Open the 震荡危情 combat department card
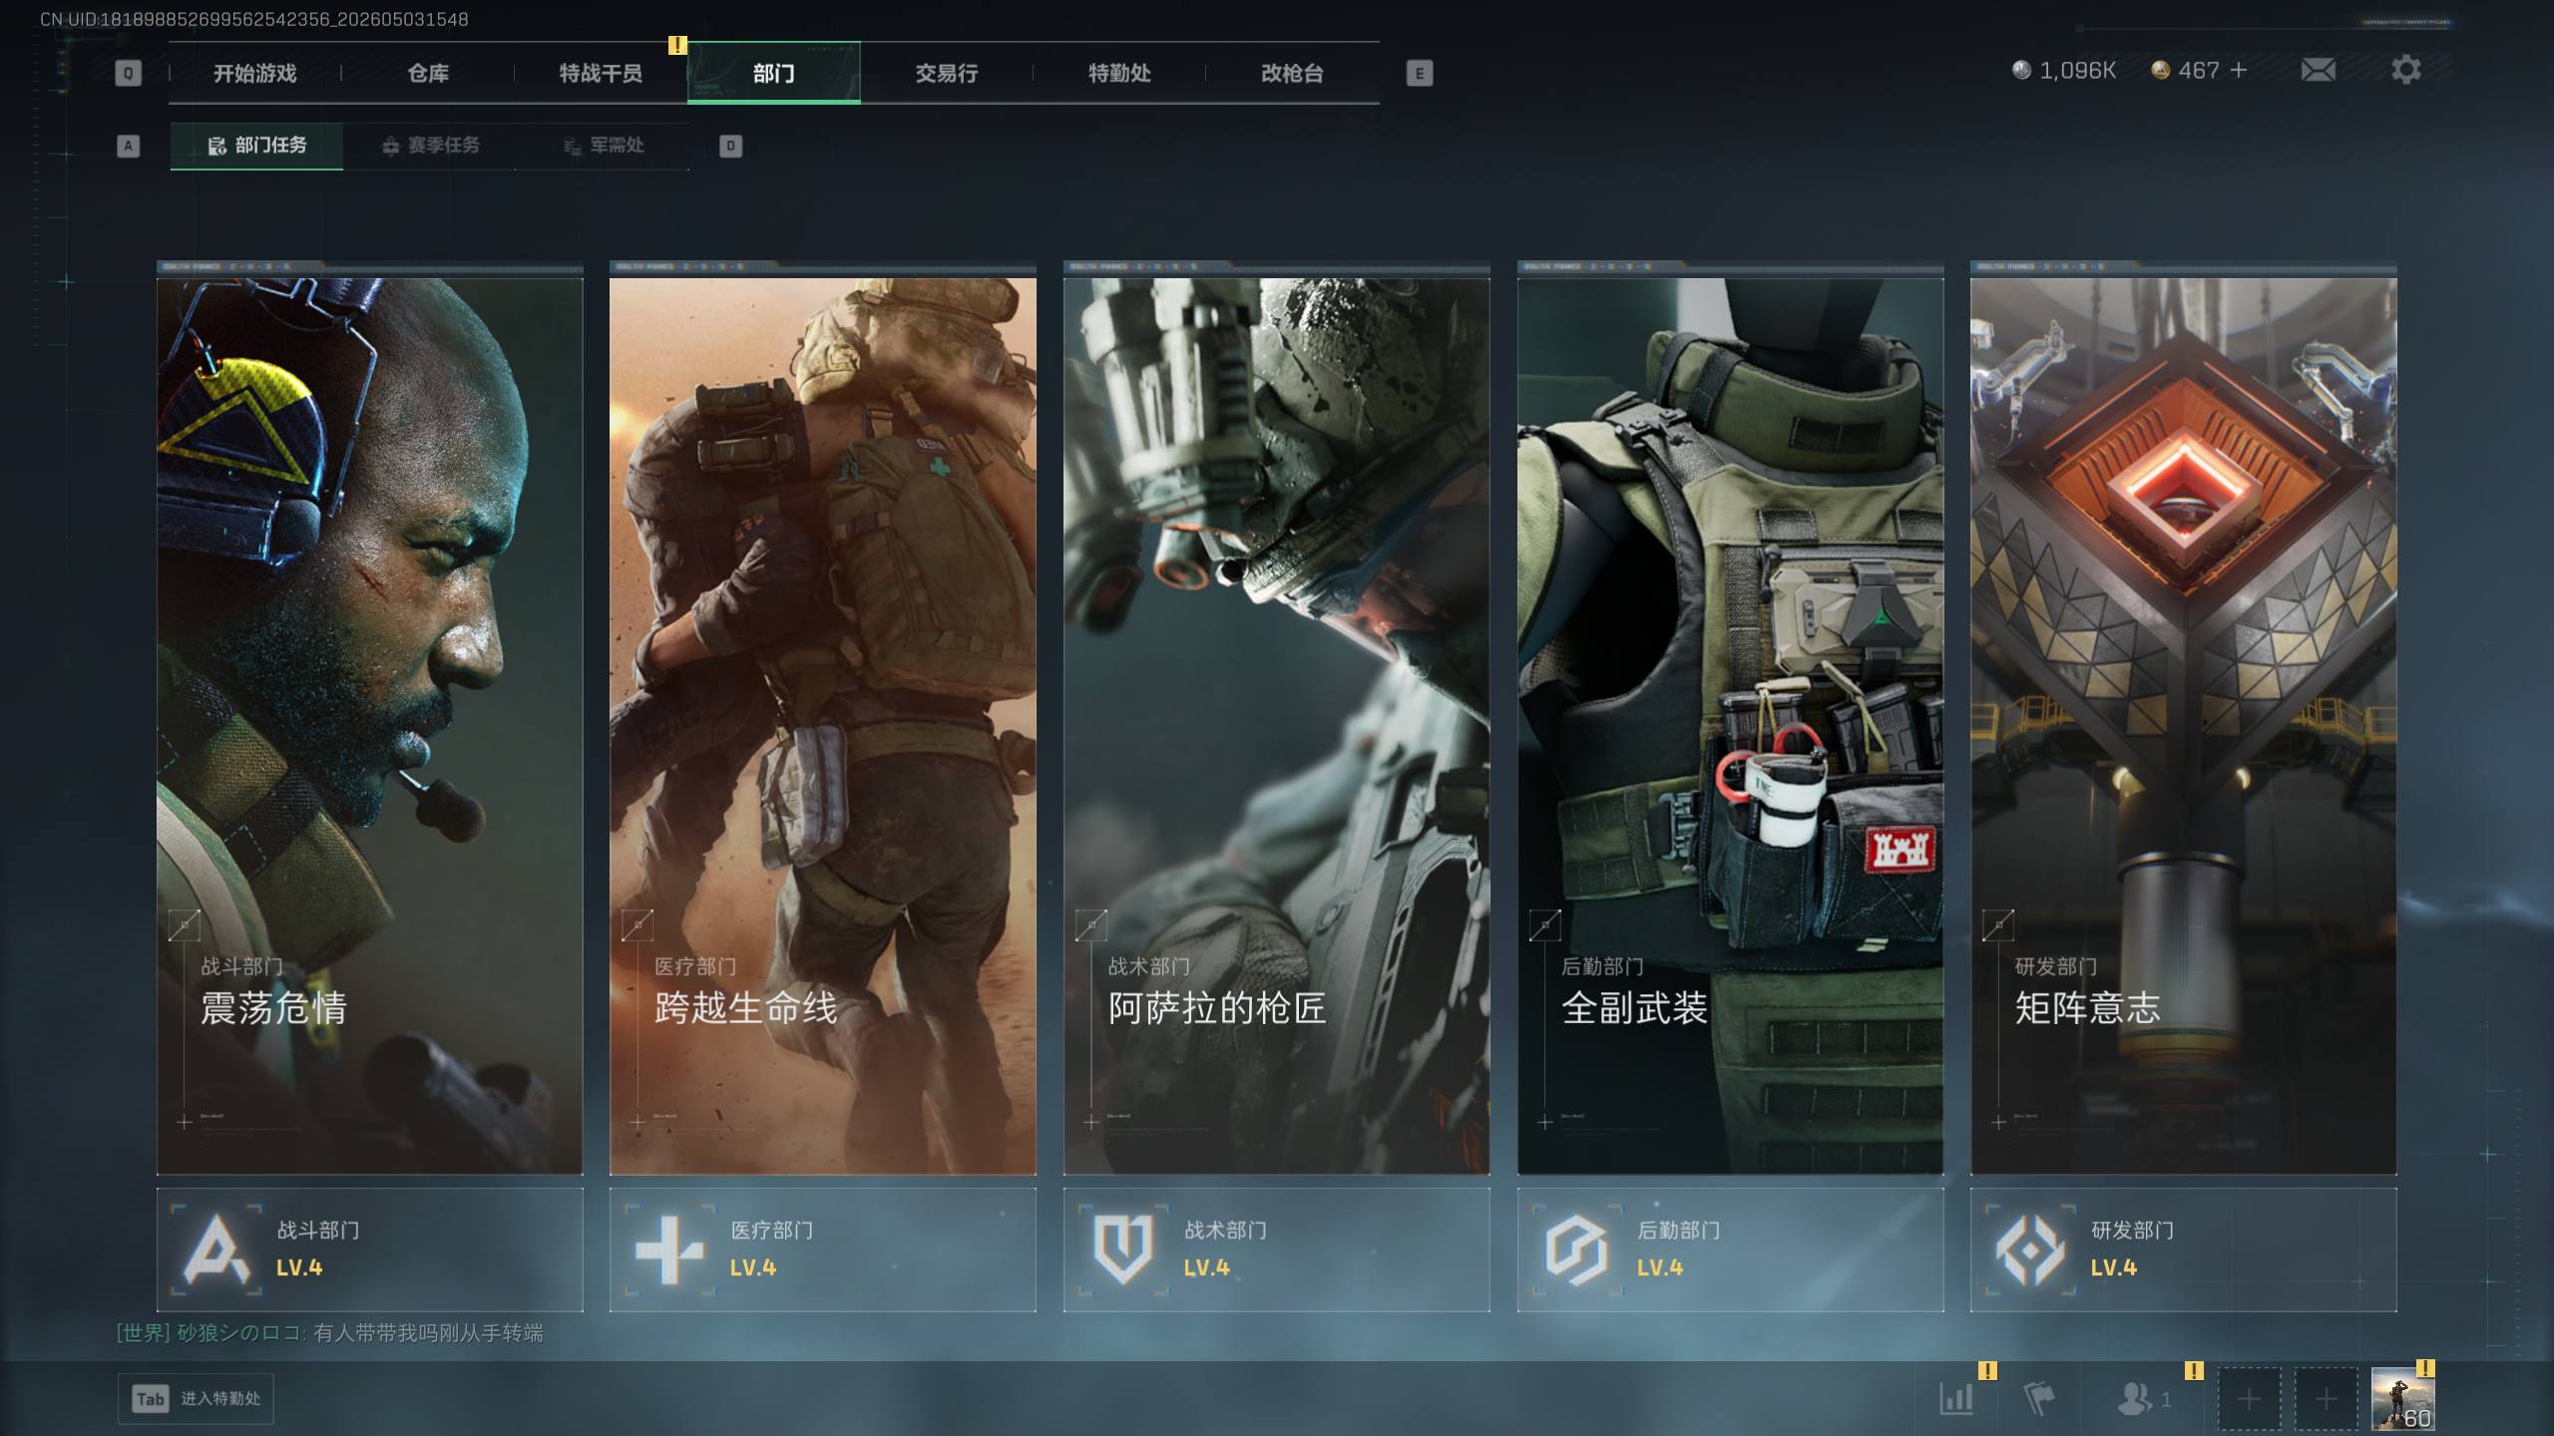The image size is (2554, 1436). pyautogui.click(x=369, y=726)
